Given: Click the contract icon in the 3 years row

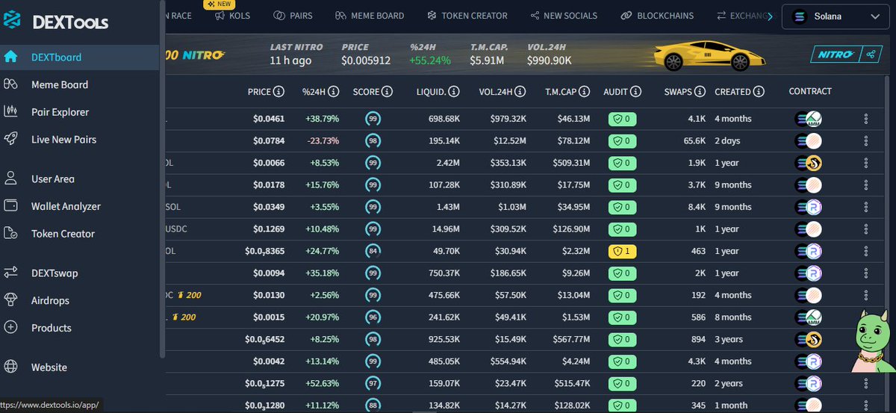Looking at the screenshot, I should click(809, 339).
